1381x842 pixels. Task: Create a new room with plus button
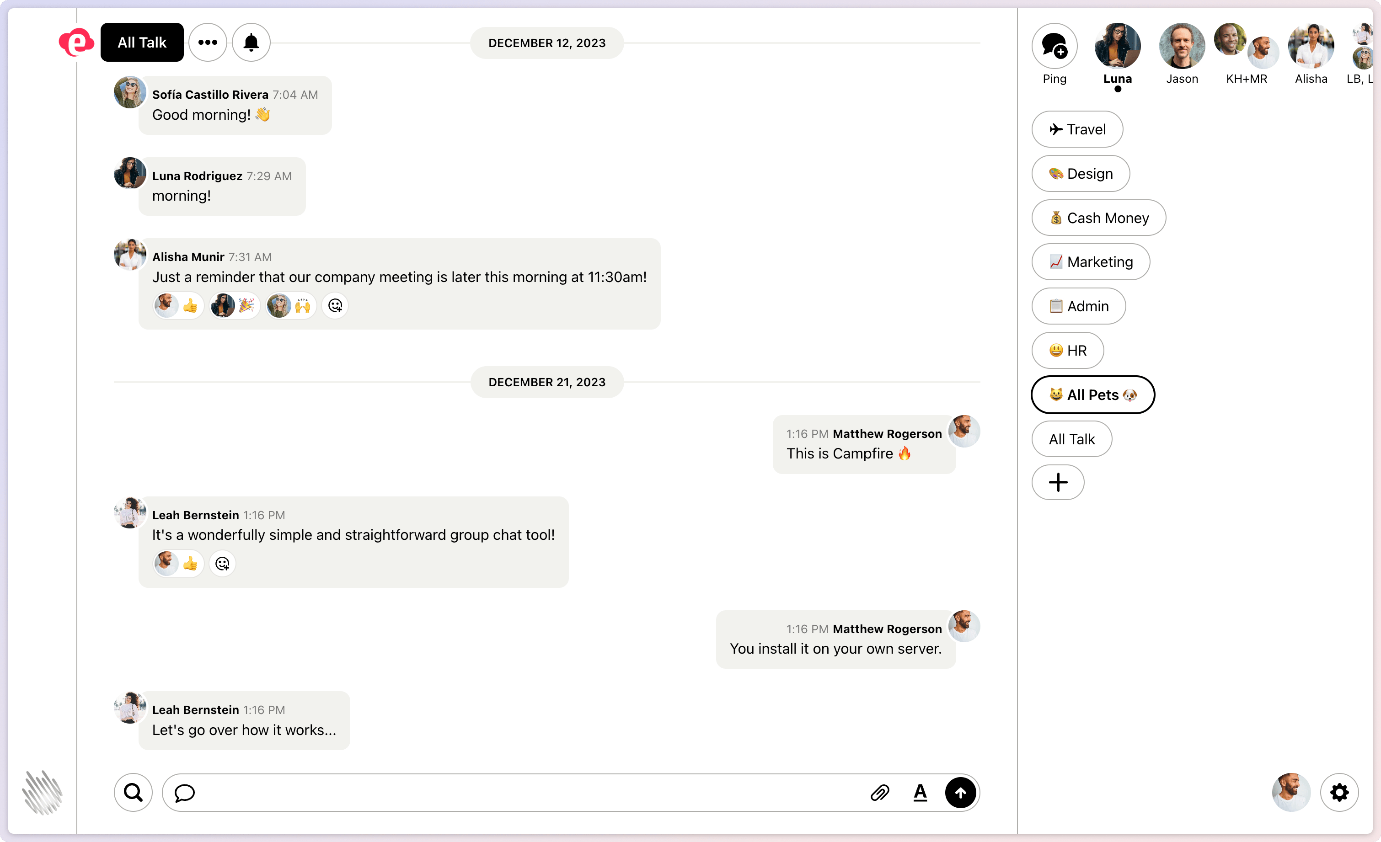[1058, 482]
